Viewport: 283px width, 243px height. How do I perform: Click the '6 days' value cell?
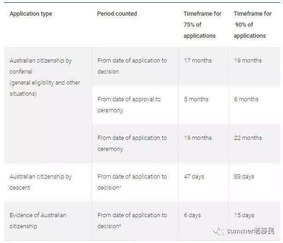pyautogui.click(x=203, y=221)
